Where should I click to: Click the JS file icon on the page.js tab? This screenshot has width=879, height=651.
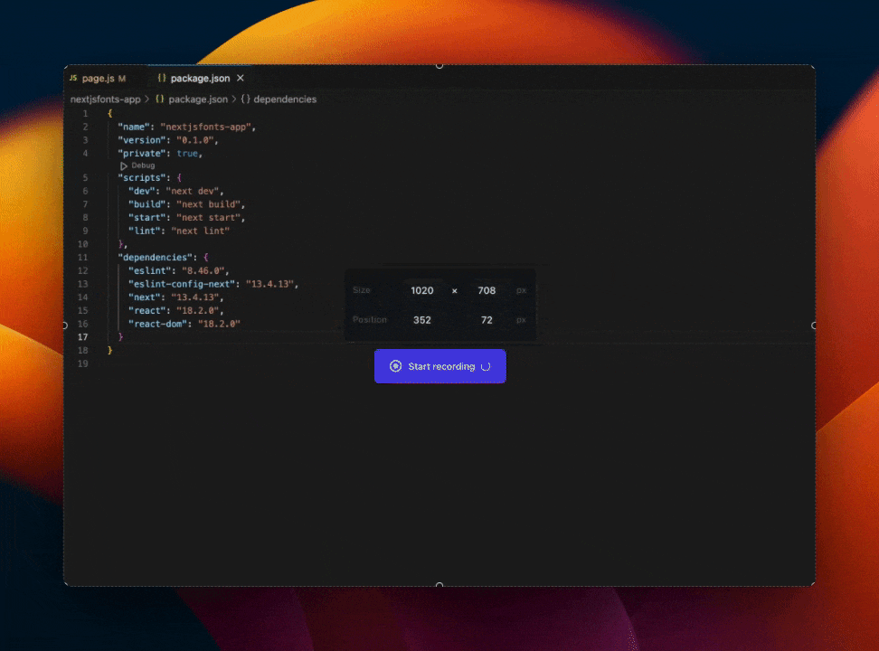coord(73,79)
